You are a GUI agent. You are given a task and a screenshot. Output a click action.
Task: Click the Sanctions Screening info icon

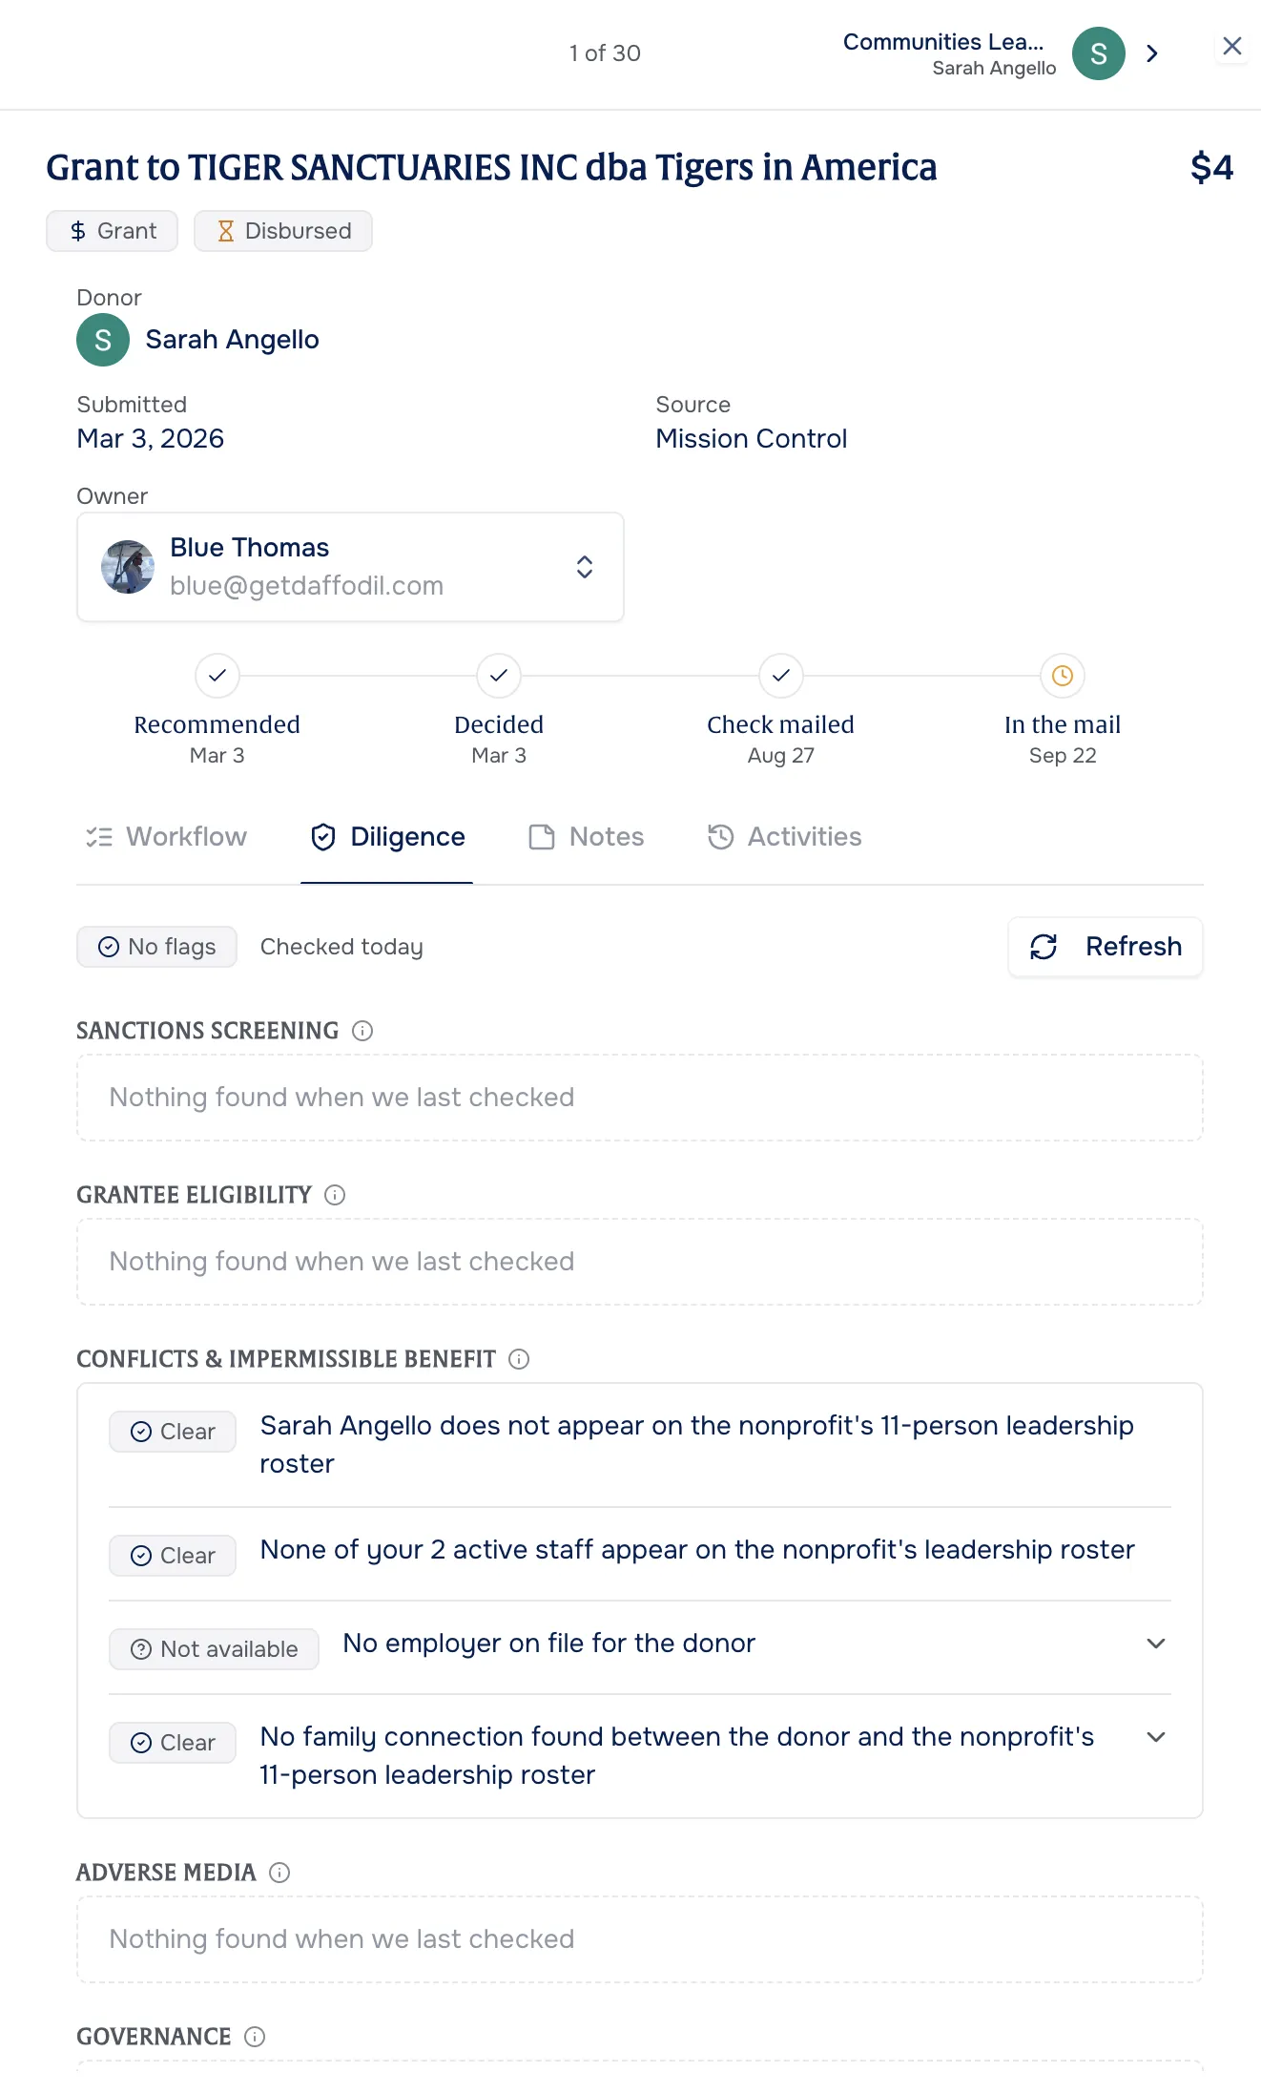(x=362, y=1031)
